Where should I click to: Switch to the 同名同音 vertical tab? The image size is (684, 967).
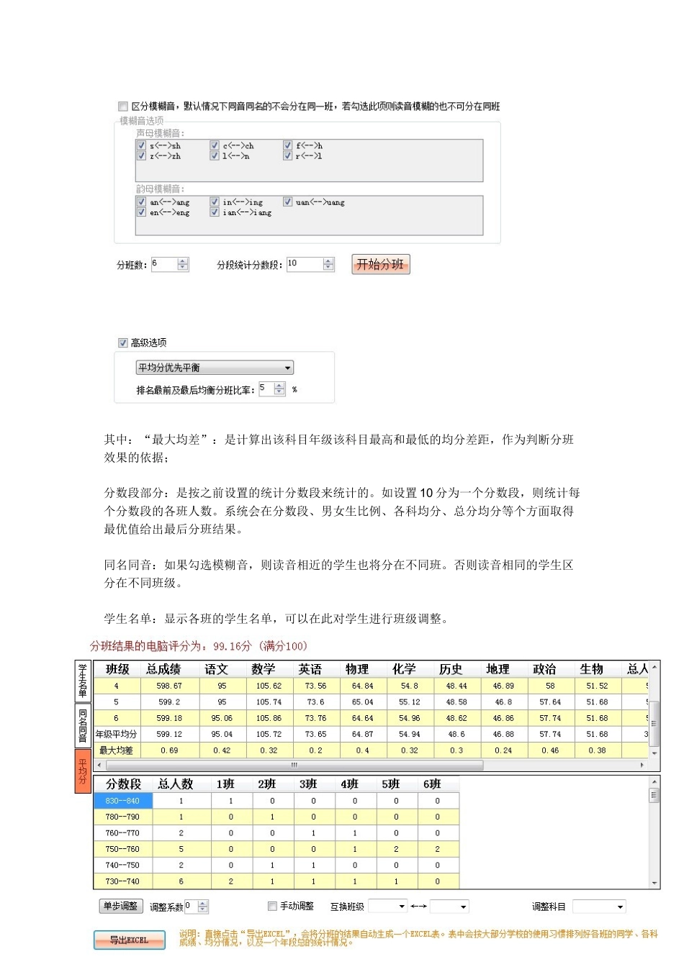83,725
